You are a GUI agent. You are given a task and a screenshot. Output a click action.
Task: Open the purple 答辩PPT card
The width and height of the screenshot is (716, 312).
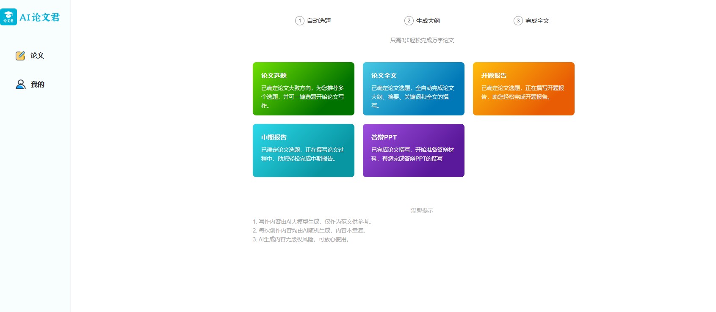414,151
